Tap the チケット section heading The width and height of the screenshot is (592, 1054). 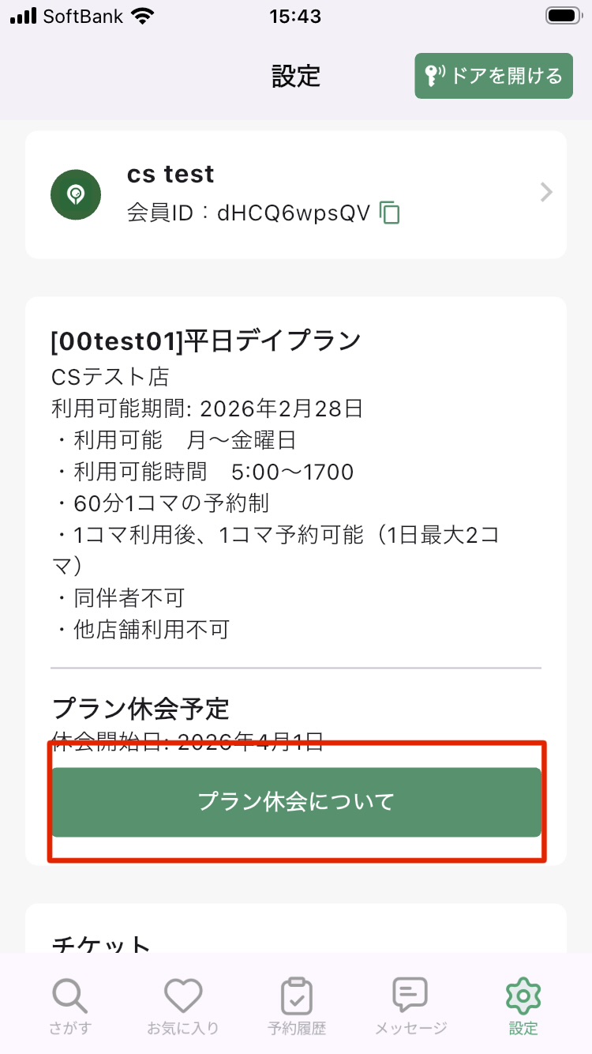tap(101, 944)
